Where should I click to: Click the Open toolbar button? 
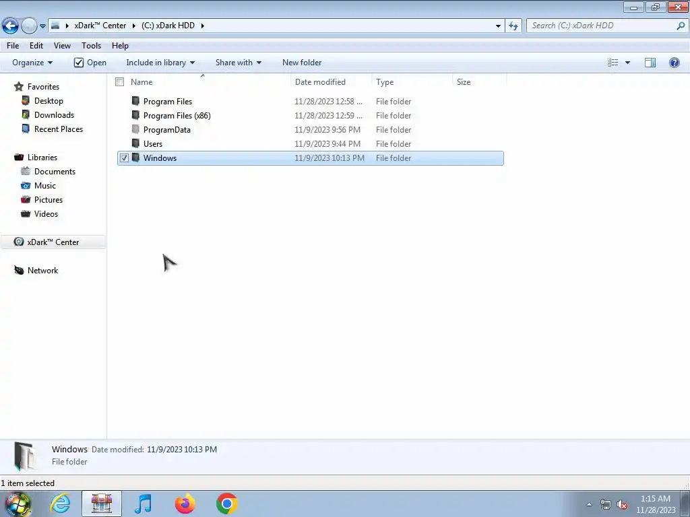tap(90, 63)
